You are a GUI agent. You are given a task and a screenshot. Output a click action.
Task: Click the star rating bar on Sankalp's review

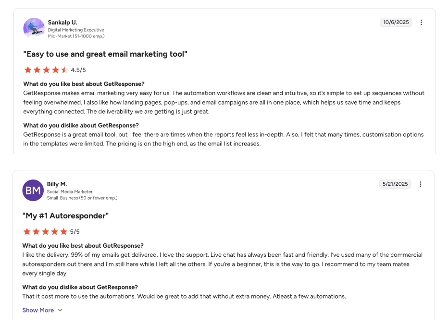pos(46,70)
